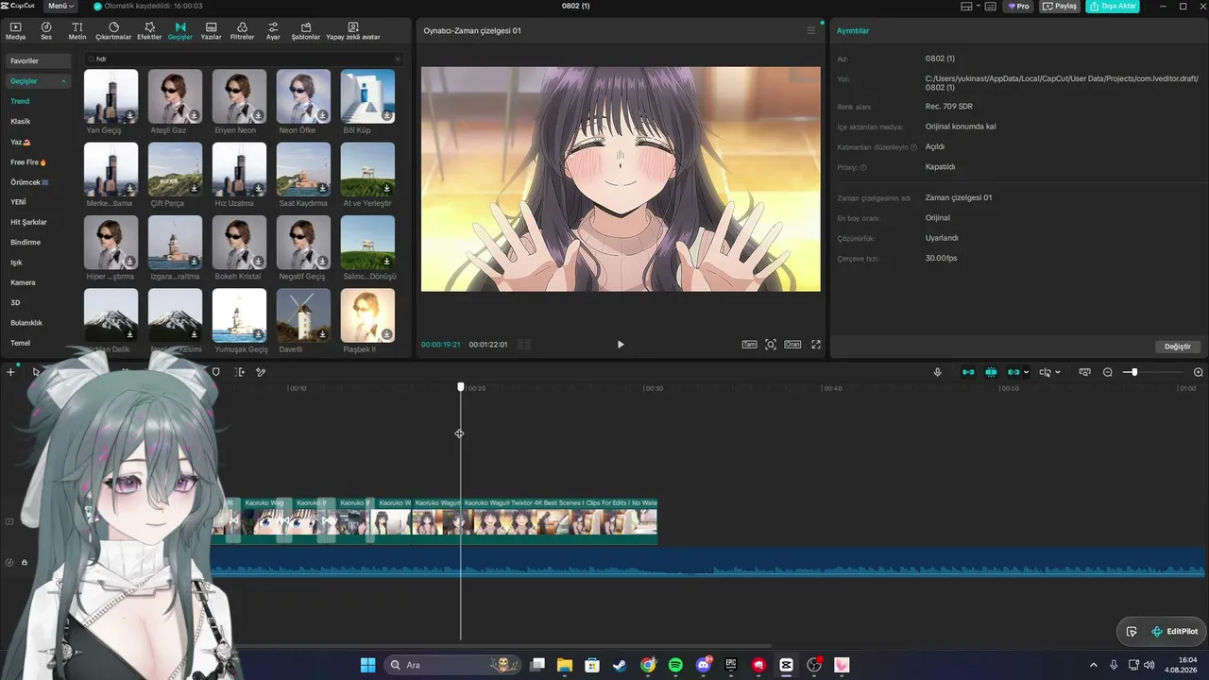Viewport: 1209px width, 680px height.
Task: Toggle timeline clip linkage
Action: [x=1013, y=372]
